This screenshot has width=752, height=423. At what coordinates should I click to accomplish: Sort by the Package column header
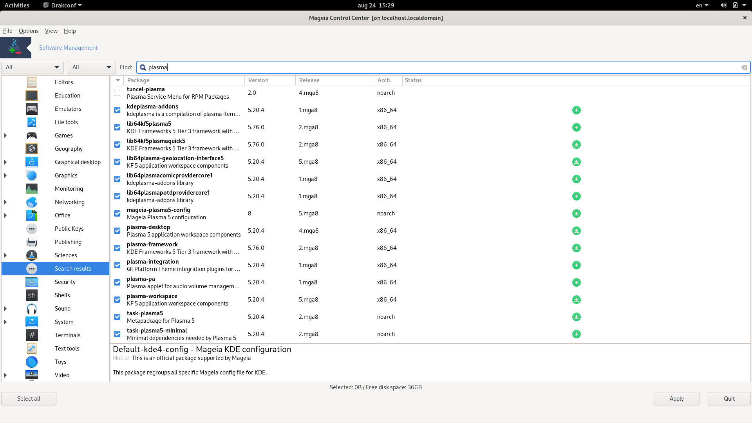[184, 80]
